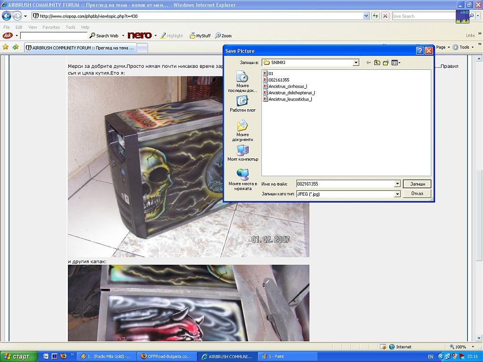
Task: Open the Nero toolbar dropdown arrow
Action: [156, 36]
